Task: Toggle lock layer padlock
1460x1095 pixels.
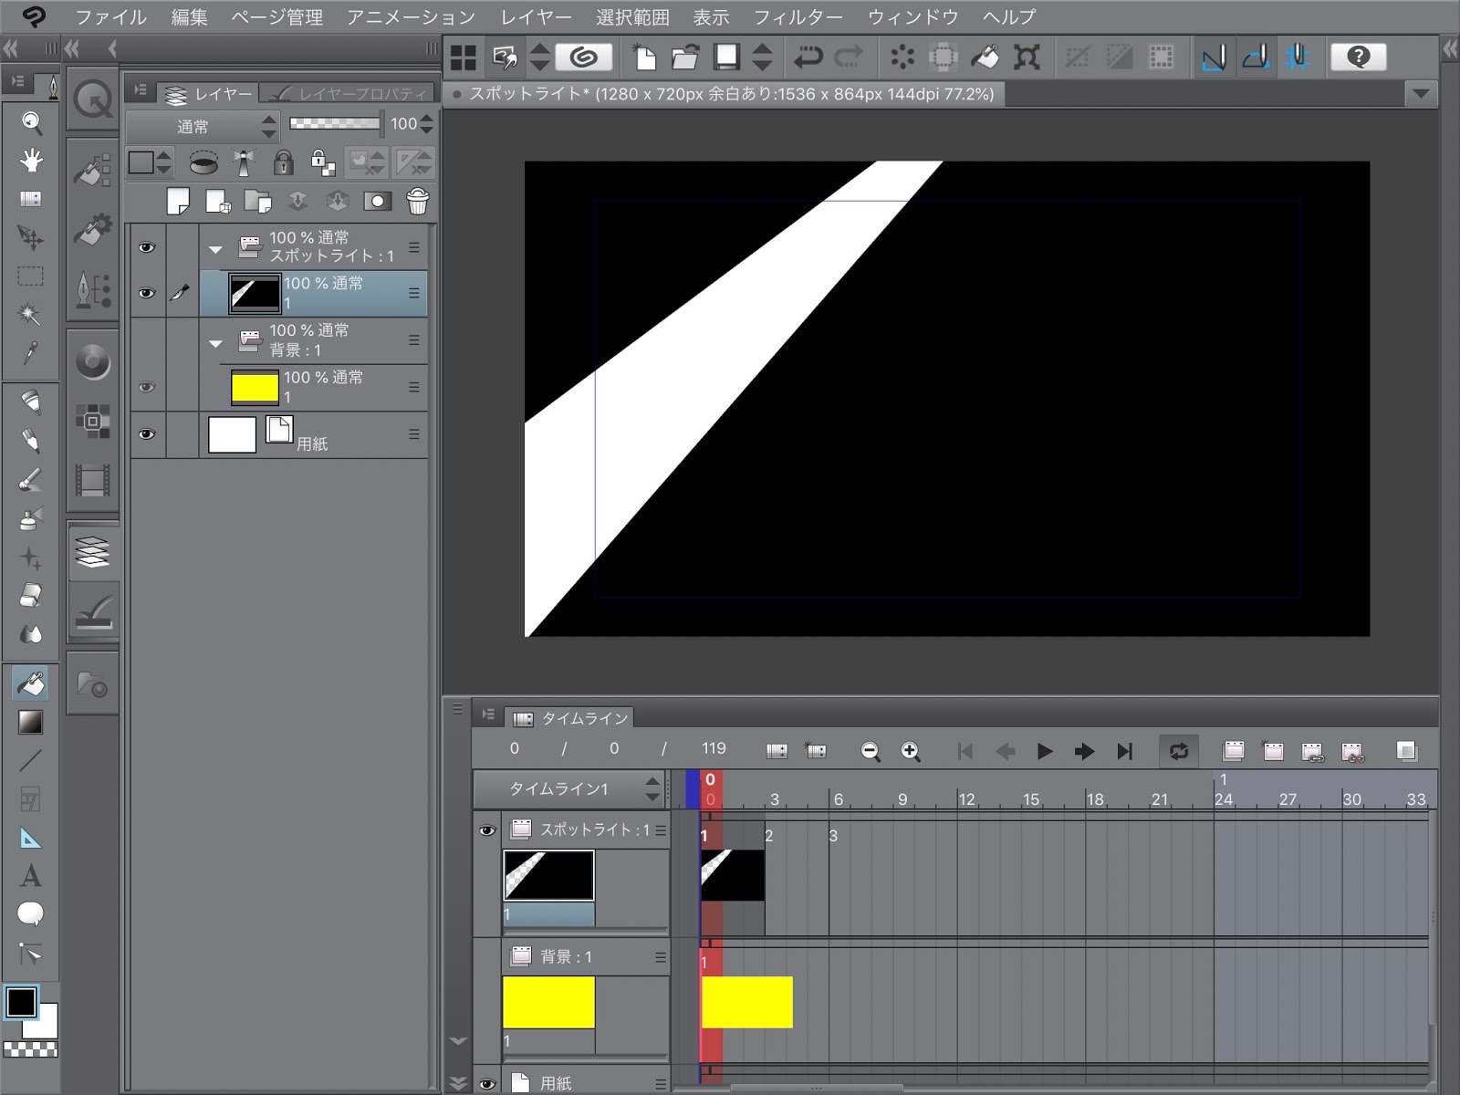Action: click(x=284, y=162)
